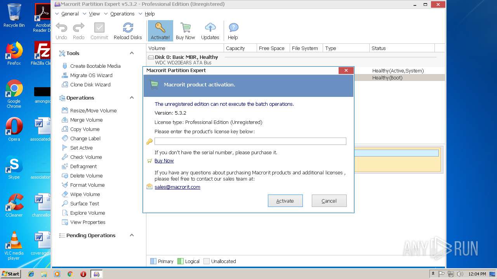This screenshot has height=279, width=497.
Task: Click the sales@macrorit.com email link
Action: (x=177, y=187)
